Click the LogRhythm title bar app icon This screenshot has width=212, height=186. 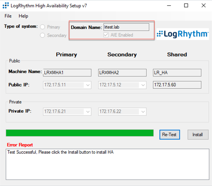(6, 5)
